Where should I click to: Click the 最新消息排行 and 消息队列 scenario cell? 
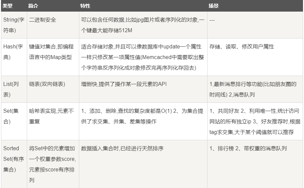[x=255, y=89]
